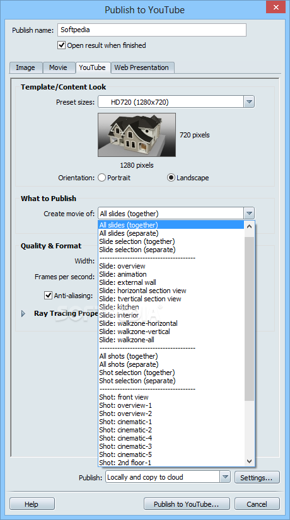Collapse the Create movie of dropdown arrow
The image size is (290, 520).
tap(249, 213)
